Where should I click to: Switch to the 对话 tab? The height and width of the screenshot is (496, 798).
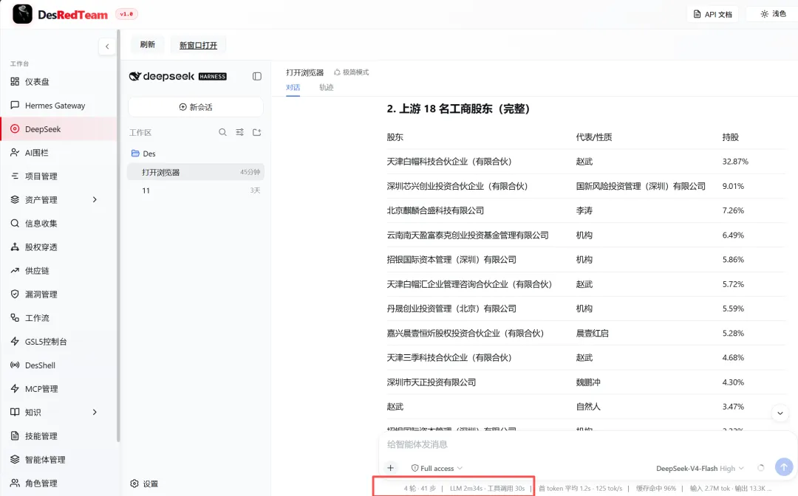[x=293, y=87]
